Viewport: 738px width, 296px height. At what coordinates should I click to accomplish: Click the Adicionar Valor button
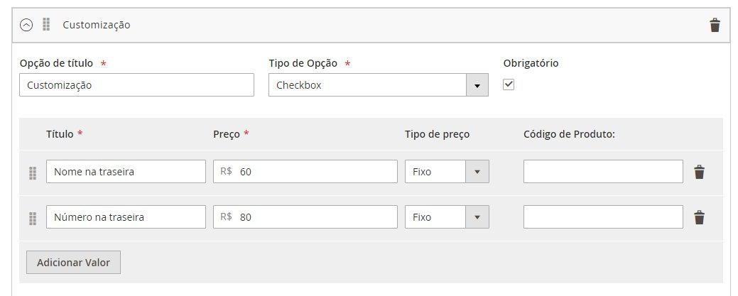click(73, 262)
